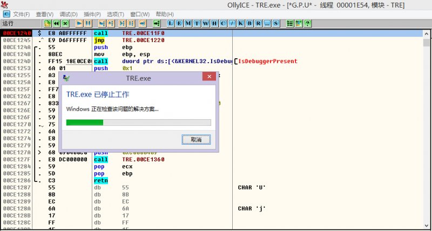Open the 帮助(H) menu
This screenshot has width=432, height=231.
point(165,15)
